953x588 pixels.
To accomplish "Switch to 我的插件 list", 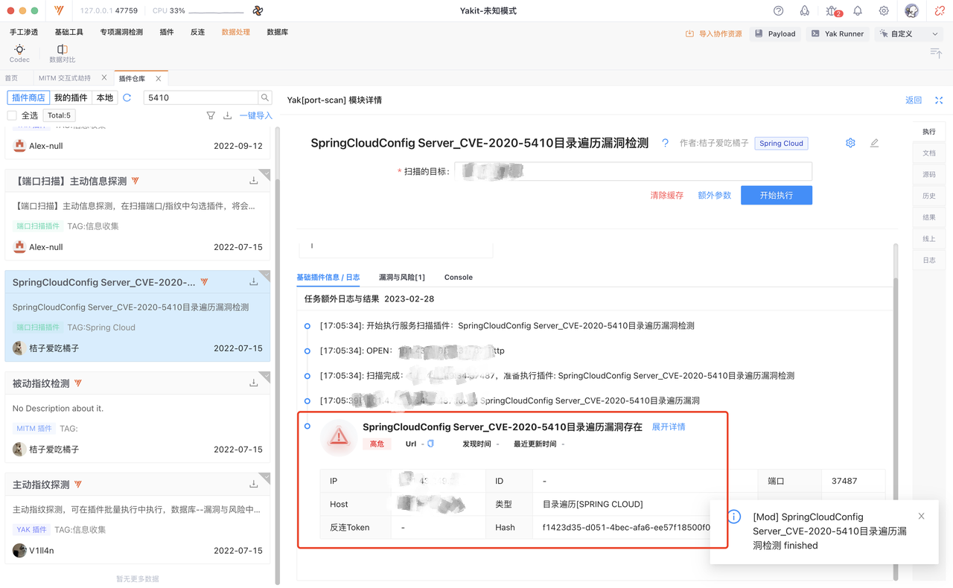I will 71,98.
